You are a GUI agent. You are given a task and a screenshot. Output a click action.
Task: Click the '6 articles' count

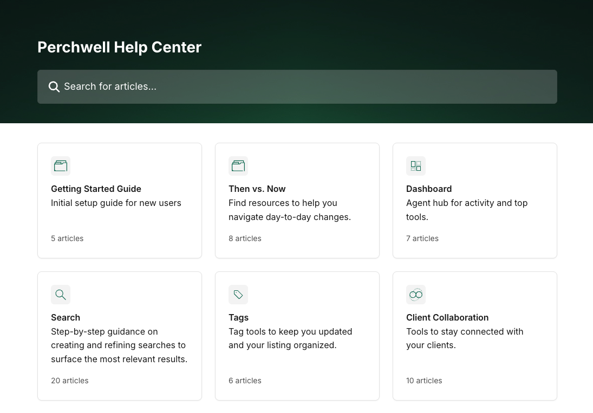(x=245, y=381)
